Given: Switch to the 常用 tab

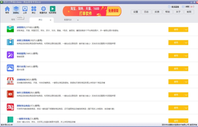Looking at the screenshot, I should (13, 20).
